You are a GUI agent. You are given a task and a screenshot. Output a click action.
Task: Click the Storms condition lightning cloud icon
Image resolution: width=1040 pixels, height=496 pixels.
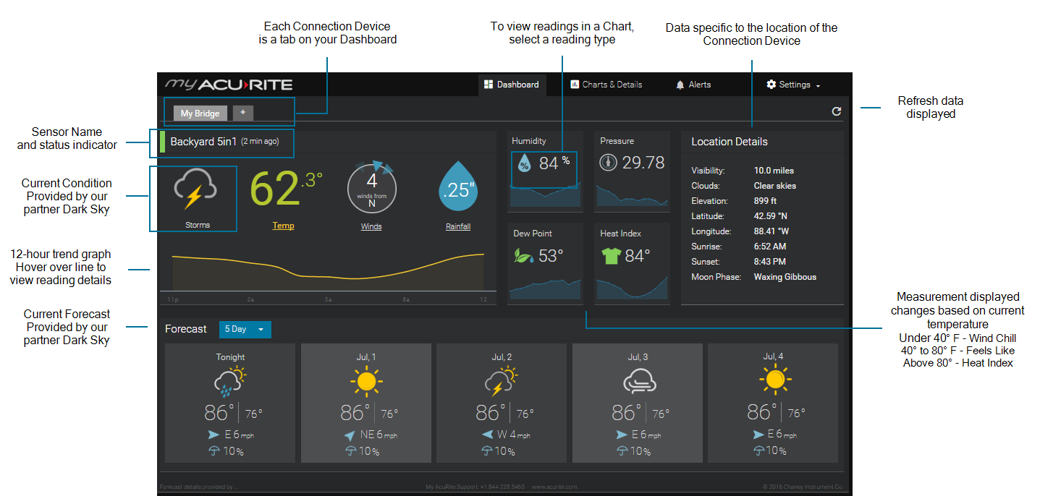(195, 190)
